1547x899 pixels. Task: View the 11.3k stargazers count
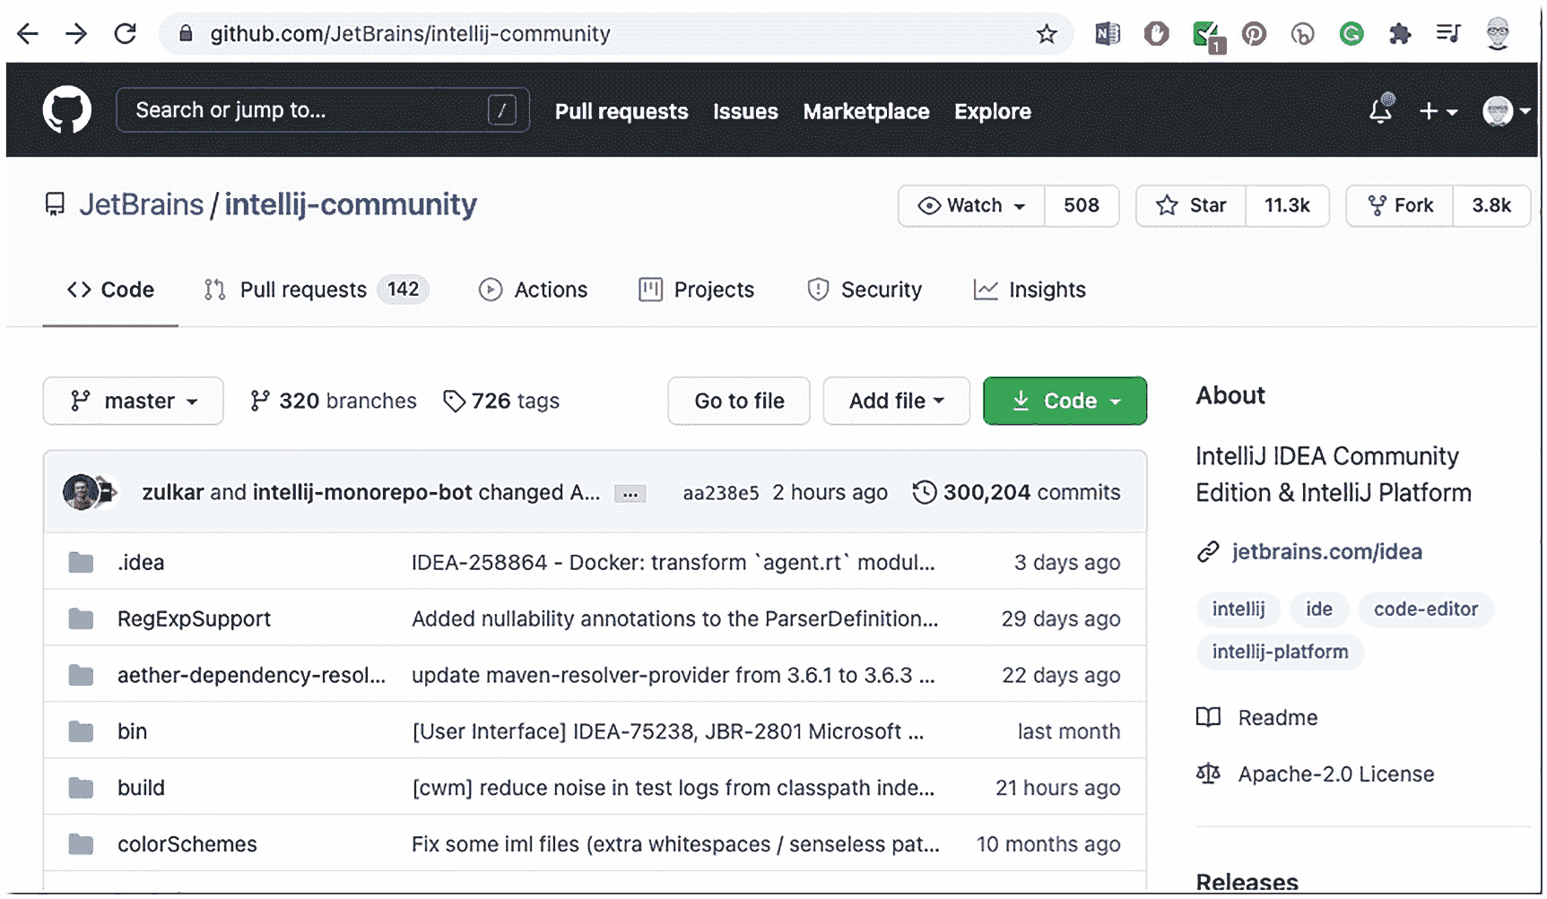[1287, 205]
